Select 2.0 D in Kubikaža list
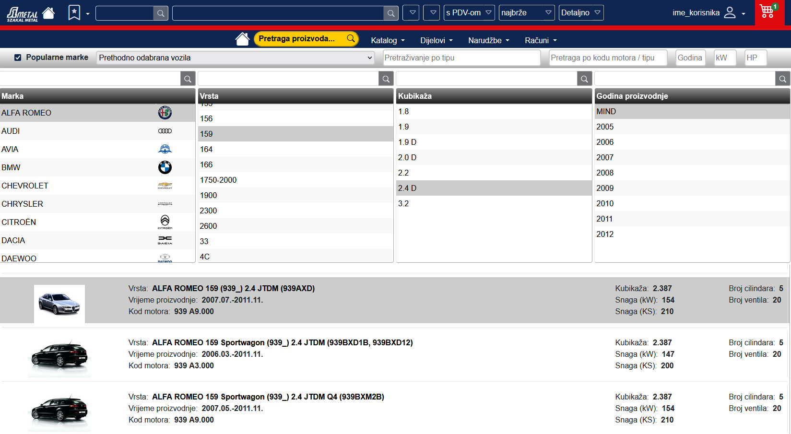Image resolution: width=791 pixels, height=434 pixels. tap(407, 158)
